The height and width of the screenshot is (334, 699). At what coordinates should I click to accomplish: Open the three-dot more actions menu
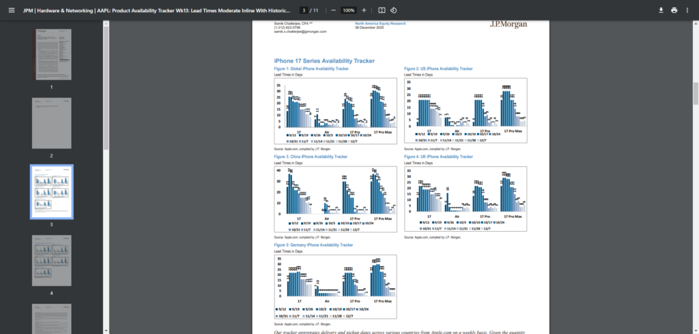click(x=688, y=10)
